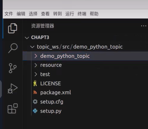Expand the demo_python_topic subfolder chevron
Image resolution: width=148 pixels, height=129 pixels.
pos(36,56)
